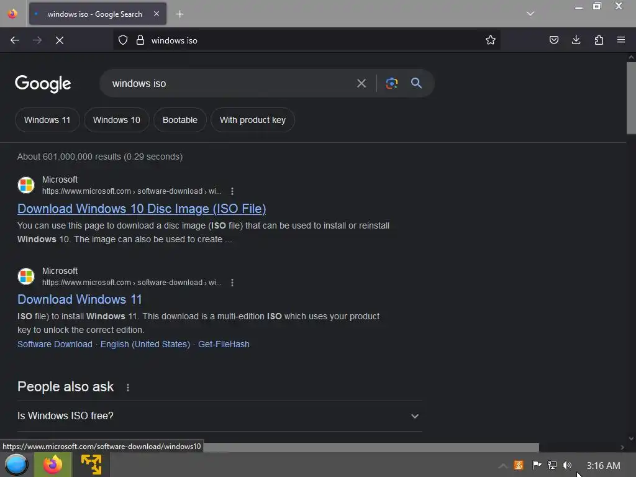
Task: Open People also ask options menu
Action: point(128,388)
